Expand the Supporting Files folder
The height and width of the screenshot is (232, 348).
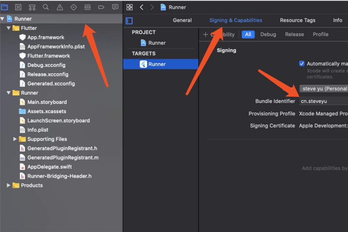click(15, 139)
